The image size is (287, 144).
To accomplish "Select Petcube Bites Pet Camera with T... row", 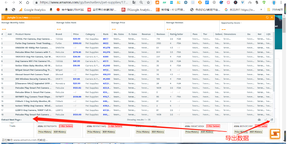I will [137, 52].
